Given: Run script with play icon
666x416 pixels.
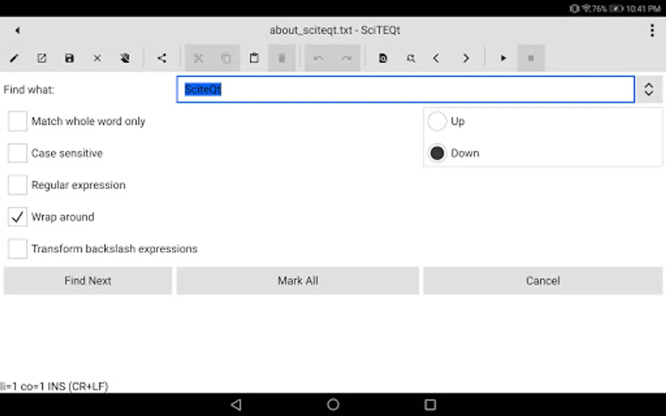Looking at the screenshot, I should [503, 58].
